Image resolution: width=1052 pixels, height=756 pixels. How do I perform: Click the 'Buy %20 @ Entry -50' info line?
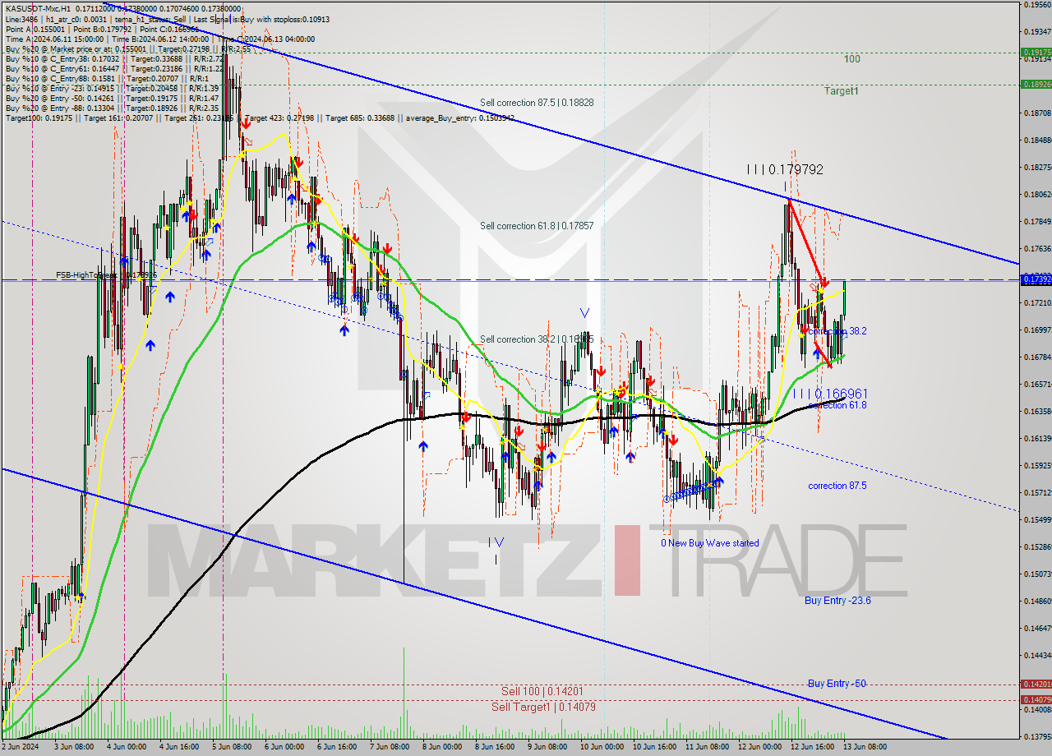click(x=112, y=98)
